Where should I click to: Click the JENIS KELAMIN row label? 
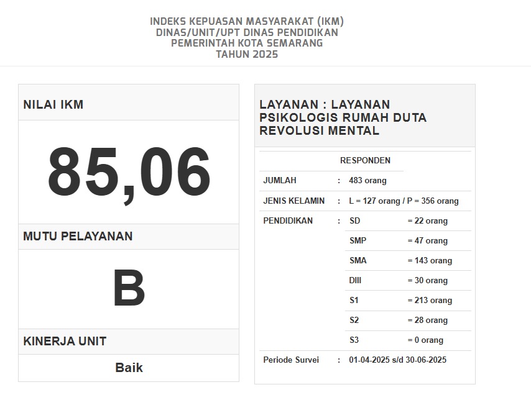(x=293, y=201)
